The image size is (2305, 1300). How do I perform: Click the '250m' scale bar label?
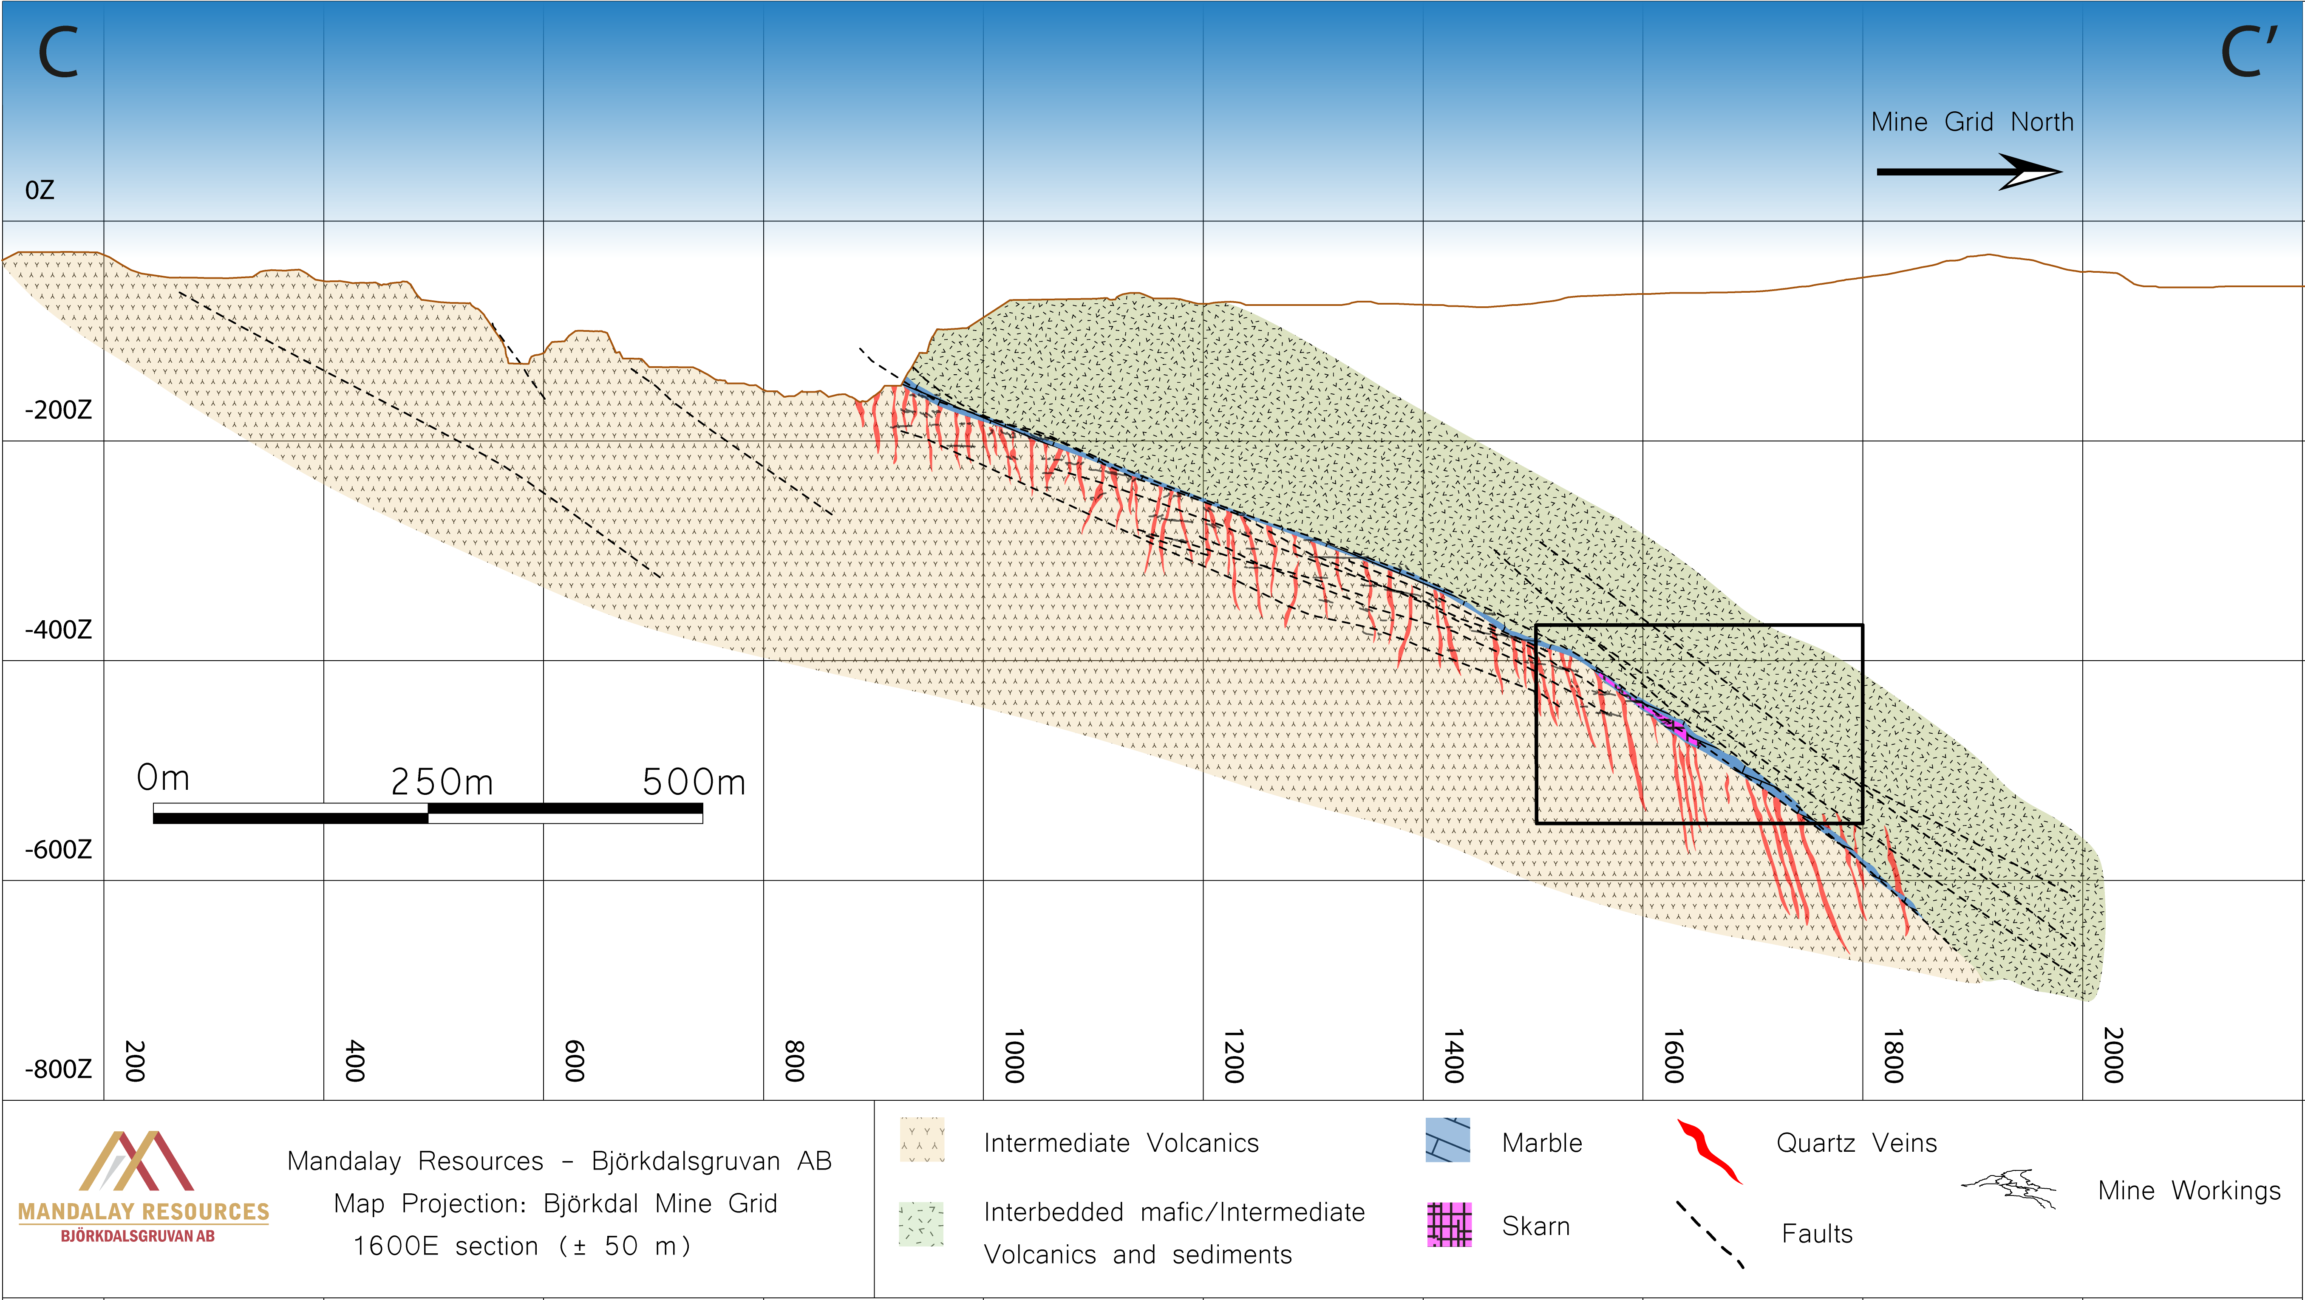442,782
